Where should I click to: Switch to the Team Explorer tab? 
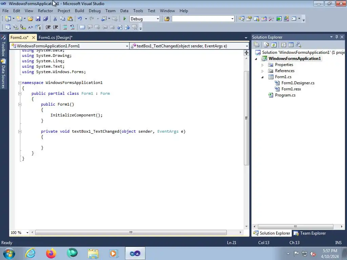(x=310, y=233)
